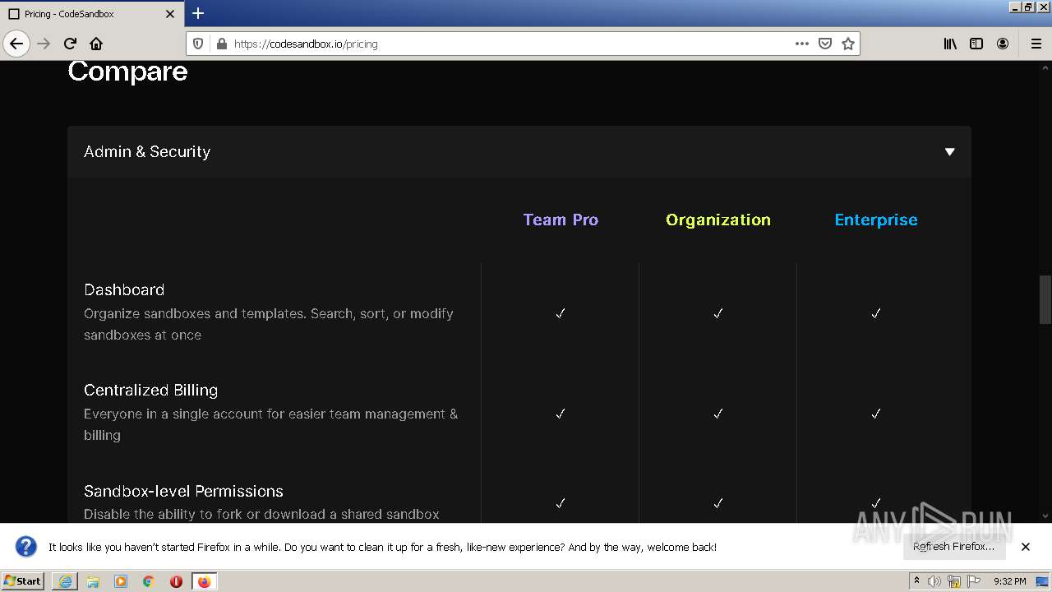Image resolution: width=1052 pixels, height=592 pixels.
Task: Close the Pricing - CodeSandbox tab
Action: click(x=170, y=14)
